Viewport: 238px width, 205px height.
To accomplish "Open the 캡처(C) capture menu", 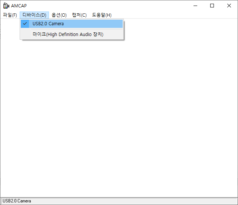I will click(x=79, y=15).
